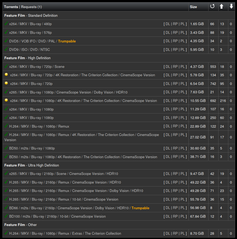Click the checkmark beside the 22.89 GiB Remux

pyautogui.click(x=6, y=126)
